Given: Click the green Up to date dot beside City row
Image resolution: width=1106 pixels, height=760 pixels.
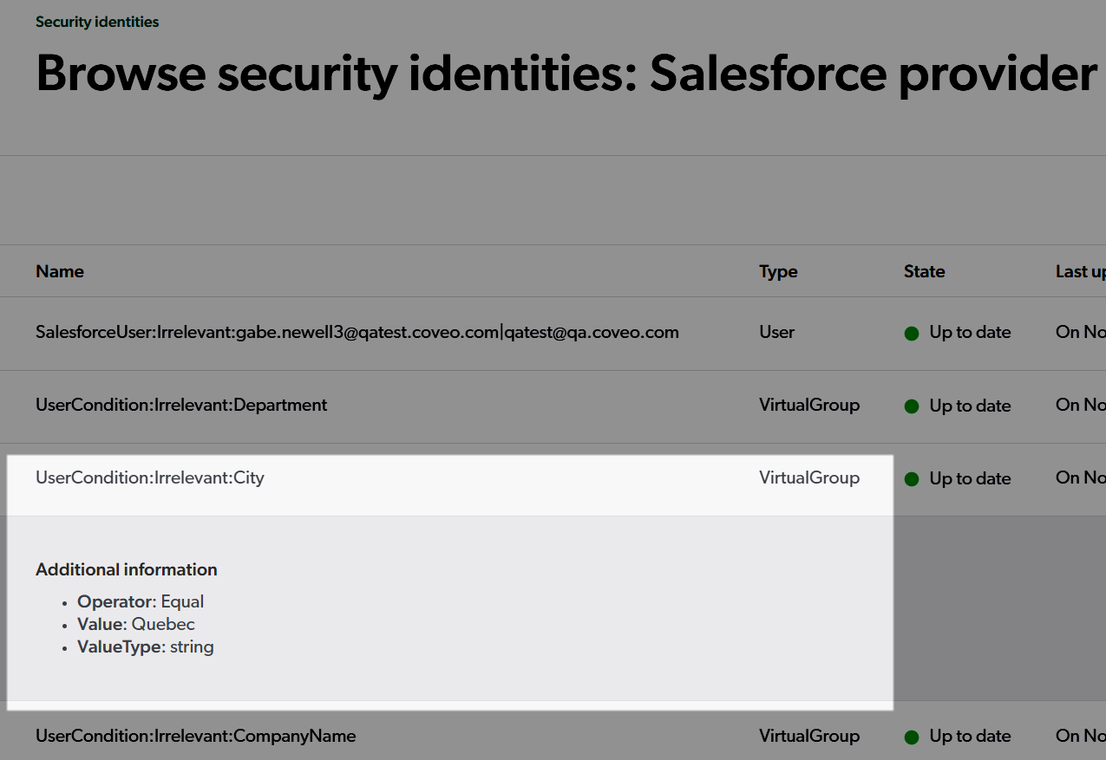Looking at the screenshot, I should (x=912, y=479).
